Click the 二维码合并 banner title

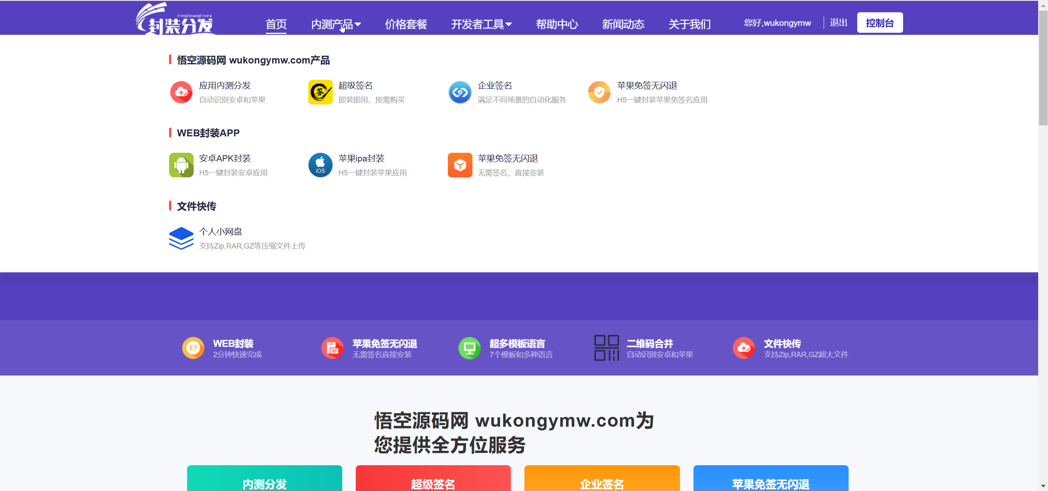(650, 344)
